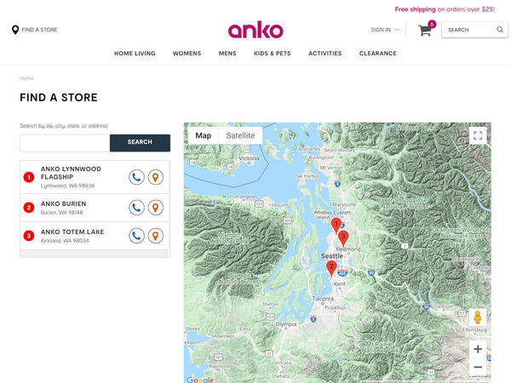The height and width of the screenshot is (383, 511).
Task: Click the Tacoma label on the map
Action: point(323,299)
